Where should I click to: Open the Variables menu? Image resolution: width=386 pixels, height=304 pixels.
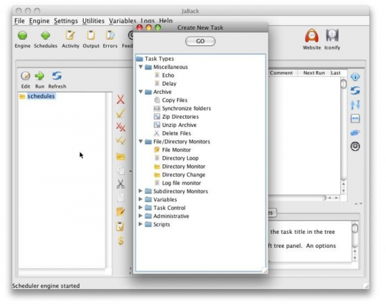click(122, 21)
